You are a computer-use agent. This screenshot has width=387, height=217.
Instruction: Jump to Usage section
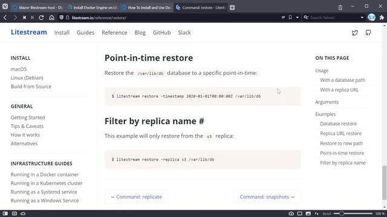pos(322,71)
